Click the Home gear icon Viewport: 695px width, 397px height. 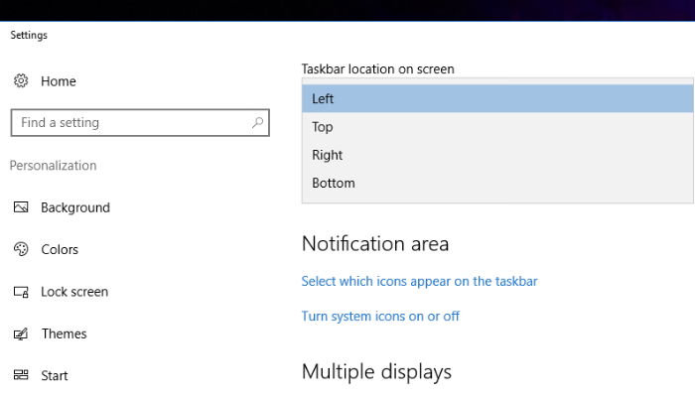point(21,81)
